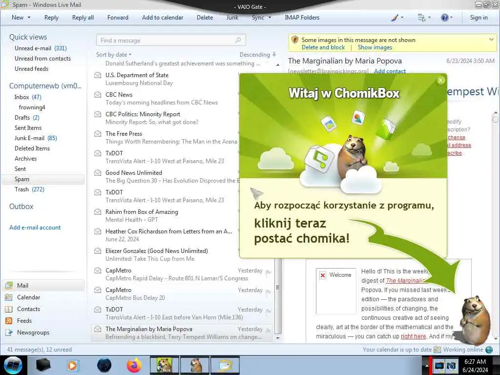Click Forward in the toolbar

click(x=118, y=18)
